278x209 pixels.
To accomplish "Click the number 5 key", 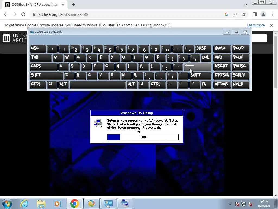I will [x=109, y=49].
